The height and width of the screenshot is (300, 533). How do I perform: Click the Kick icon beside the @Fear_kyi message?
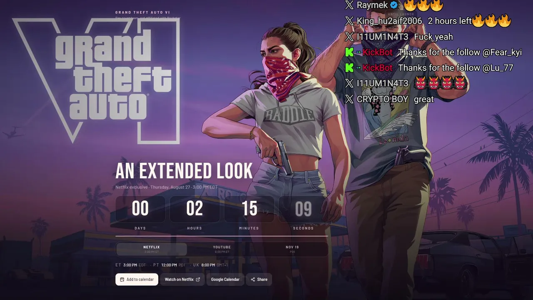tap(349, 52)
